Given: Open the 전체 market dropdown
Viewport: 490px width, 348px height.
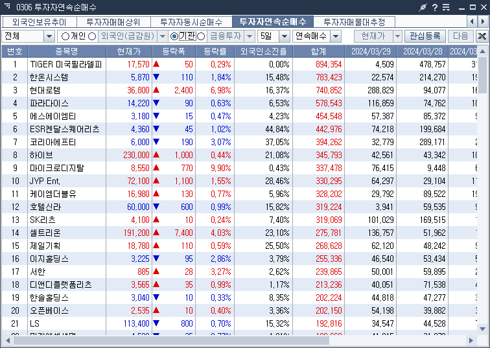Looking at the screenshot, I should 49,36.
